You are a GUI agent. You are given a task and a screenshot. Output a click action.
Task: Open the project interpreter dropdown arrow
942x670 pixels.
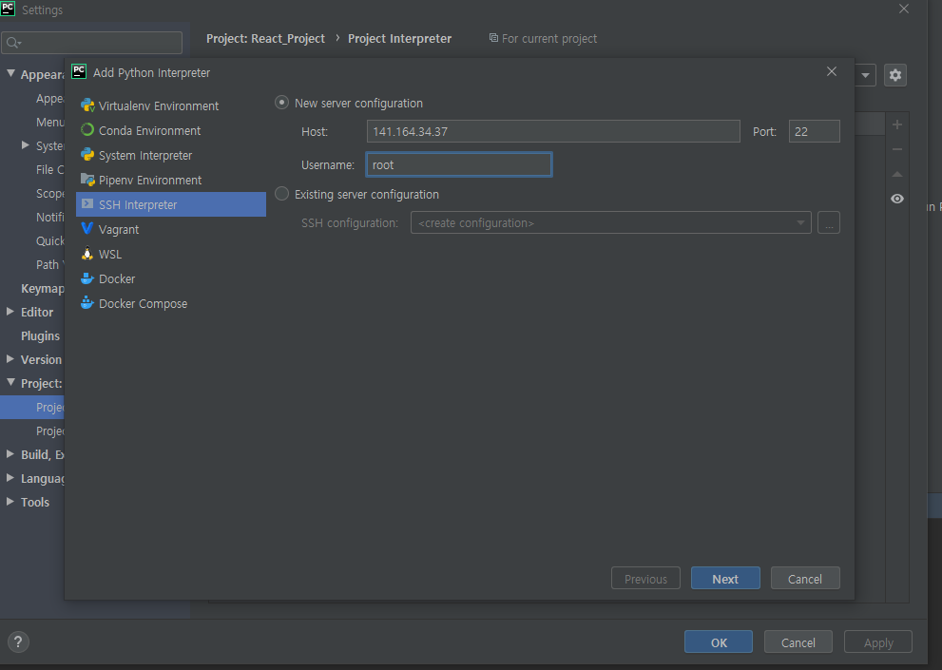click(865, 75)
